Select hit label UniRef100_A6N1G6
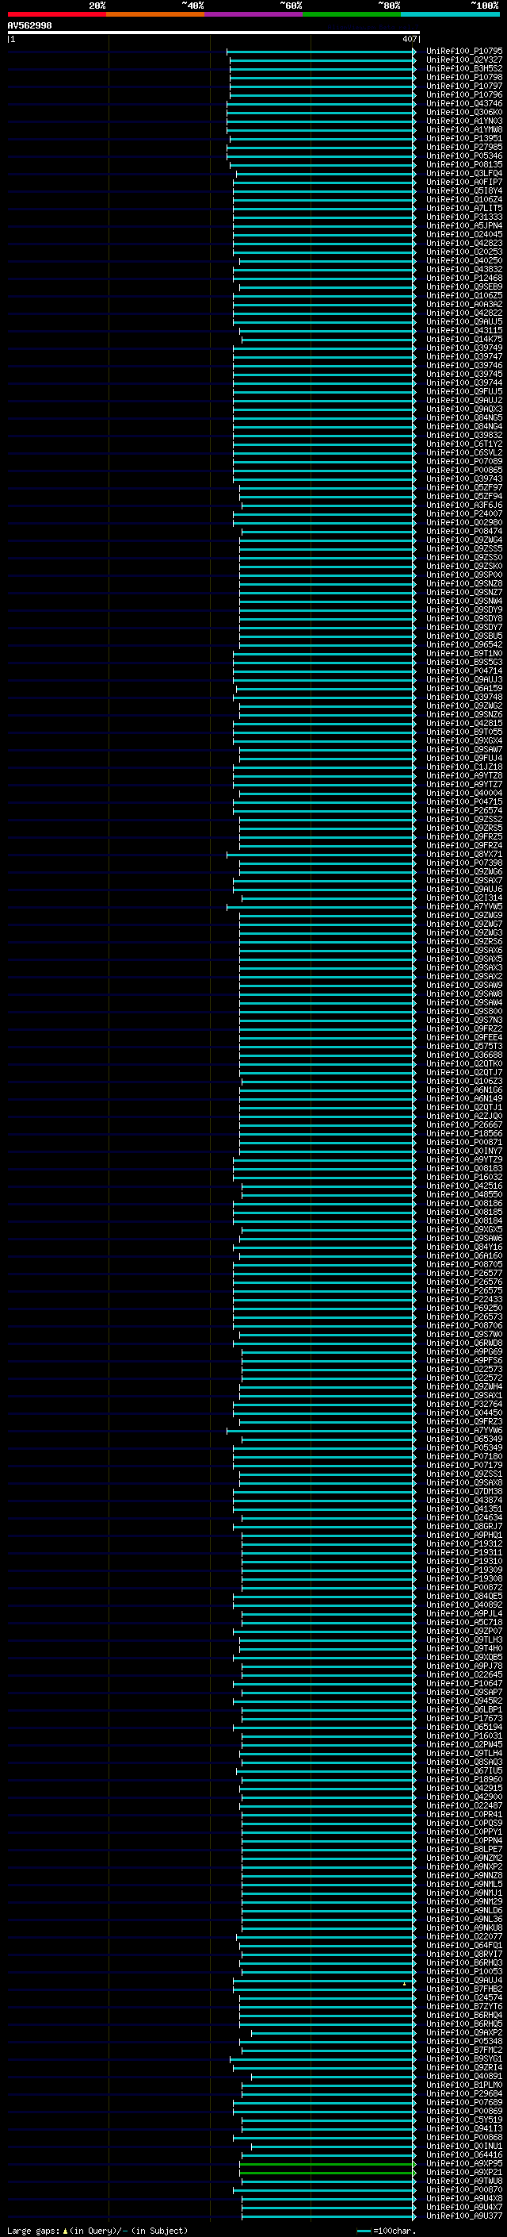 point(464,1090)
